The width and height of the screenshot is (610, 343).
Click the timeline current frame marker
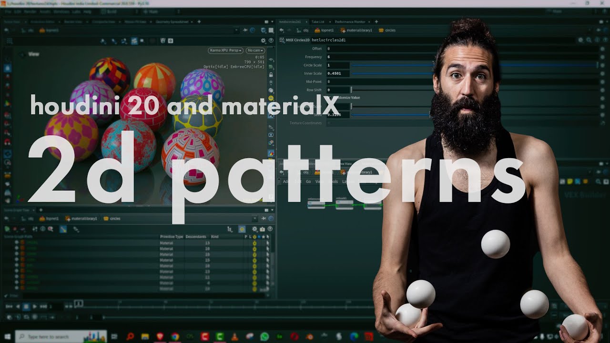(x=79, y=303)
